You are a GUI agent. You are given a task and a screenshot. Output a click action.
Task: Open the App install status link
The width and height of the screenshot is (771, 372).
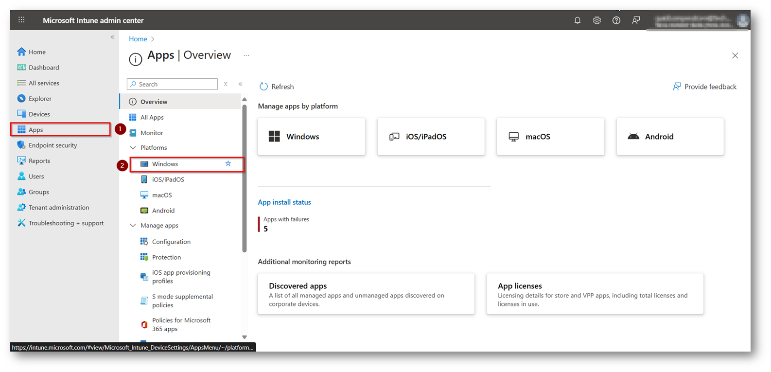tap(284, 202)
